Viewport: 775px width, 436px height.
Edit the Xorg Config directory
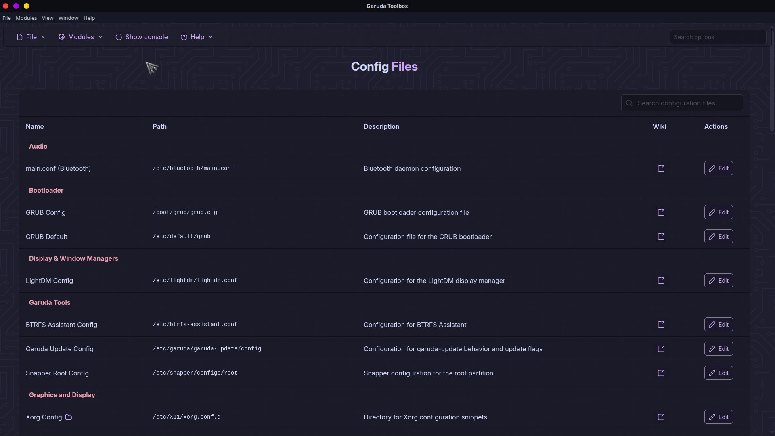click(x=718, y=417)
